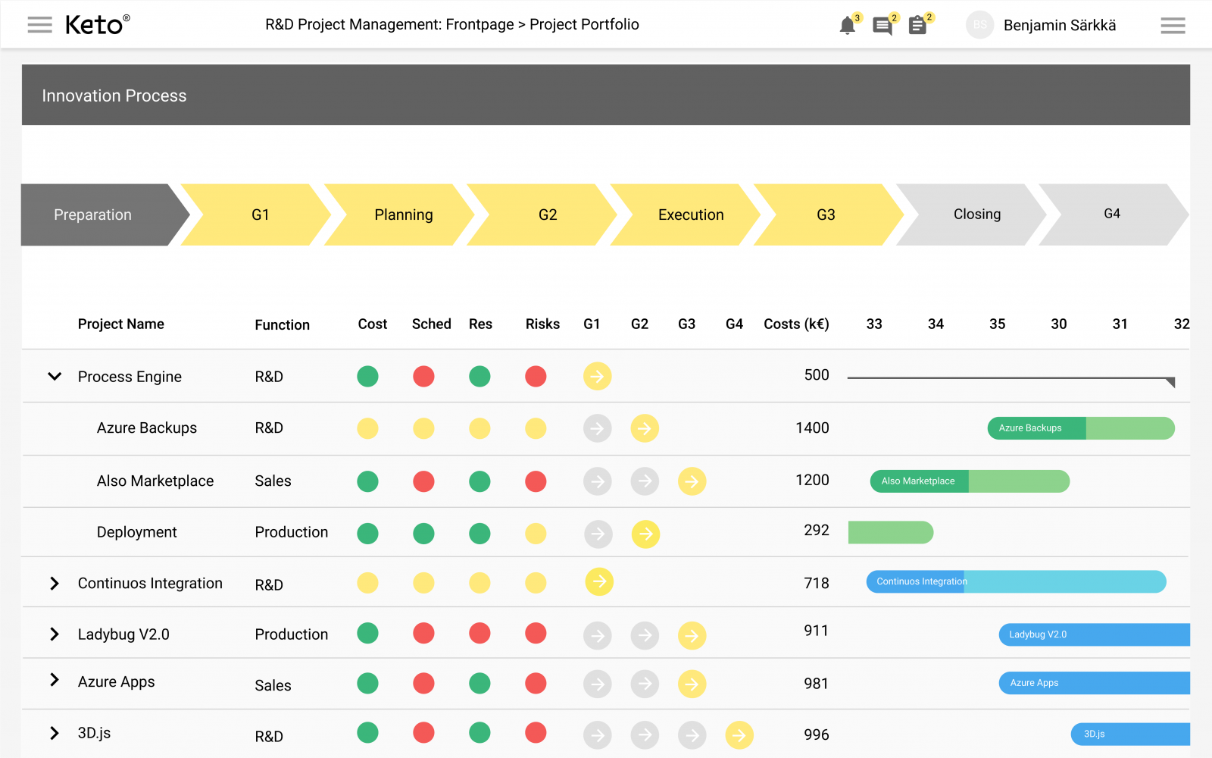
Task: Click the 3D.js Gantt bar
Action: [x=1130, y=734]
